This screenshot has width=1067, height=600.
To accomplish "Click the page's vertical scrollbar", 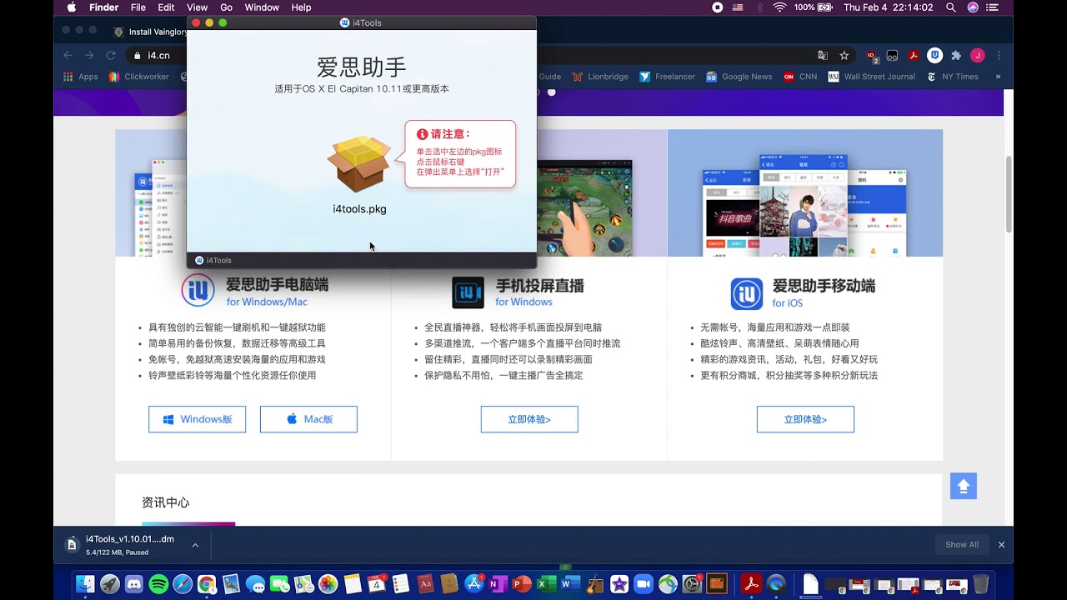I will click(1009, 193).
